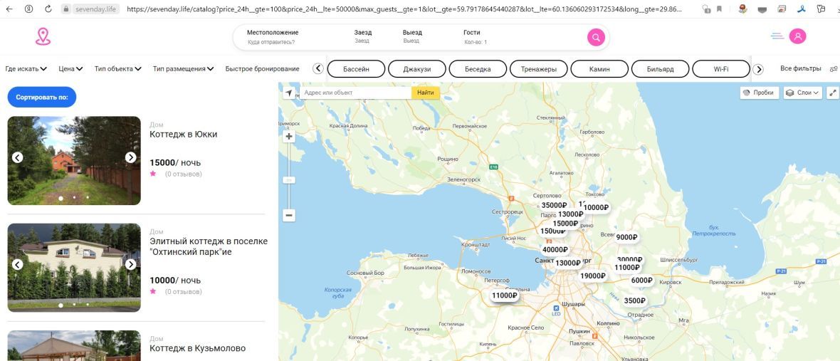This screenshot has height=361, width=840.
Task: Show previous photo of Охтинский парк cottage
Action: (x=18, y=265)
